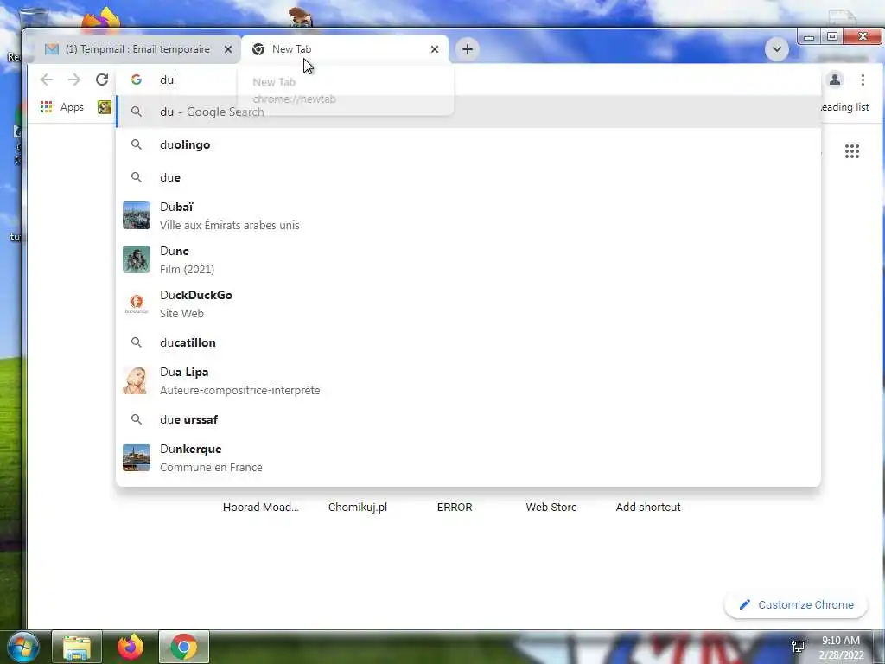Screen dimensions: 885x664
Task: Click the network tray icon
Action: [798, 647]
